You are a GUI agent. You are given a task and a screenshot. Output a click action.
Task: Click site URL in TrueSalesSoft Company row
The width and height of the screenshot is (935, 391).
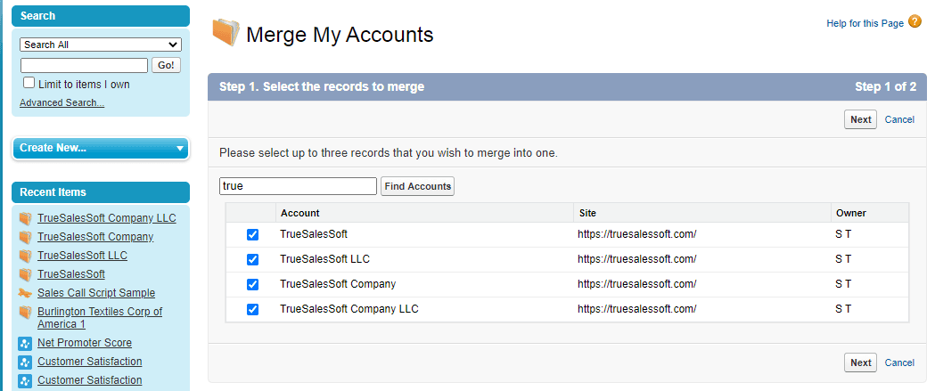point(636,284)
